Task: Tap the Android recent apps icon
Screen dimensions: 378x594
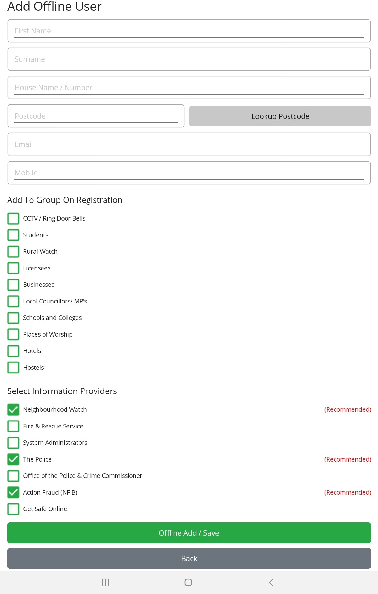Action: 105,582
